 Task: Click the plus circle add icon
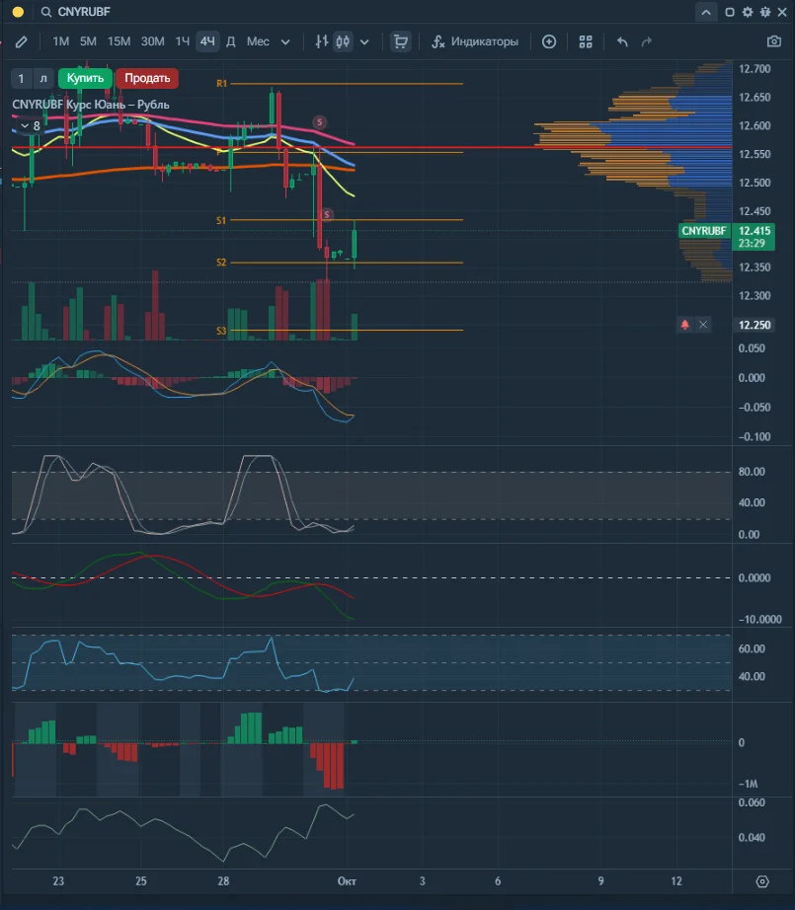coord(549,41)
